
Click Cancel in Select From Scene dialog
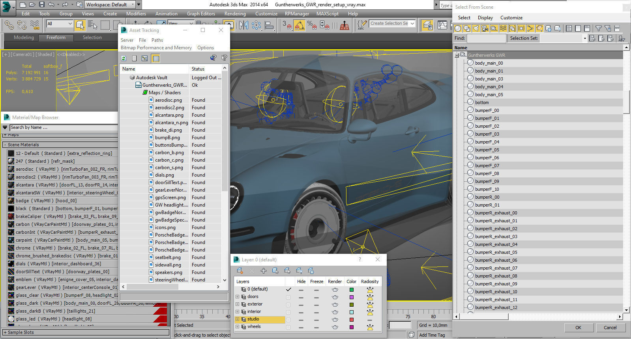[610, 328]
